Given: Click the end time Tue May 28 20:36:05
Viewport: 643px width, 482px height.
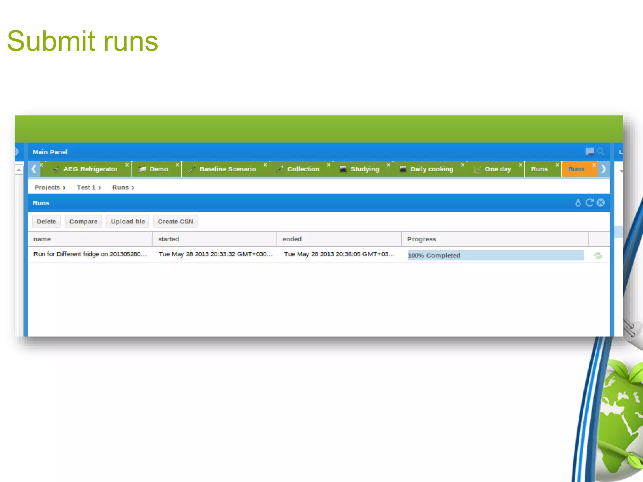Looking at the screenshot, I should point(339,254).
